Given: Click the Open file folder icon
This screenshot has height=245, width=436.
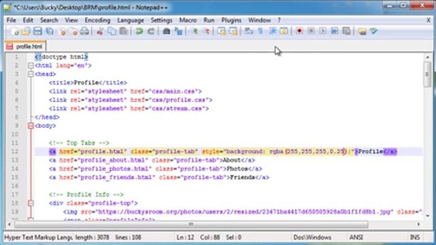Looking at the screenshot, I should click(26, 31).
